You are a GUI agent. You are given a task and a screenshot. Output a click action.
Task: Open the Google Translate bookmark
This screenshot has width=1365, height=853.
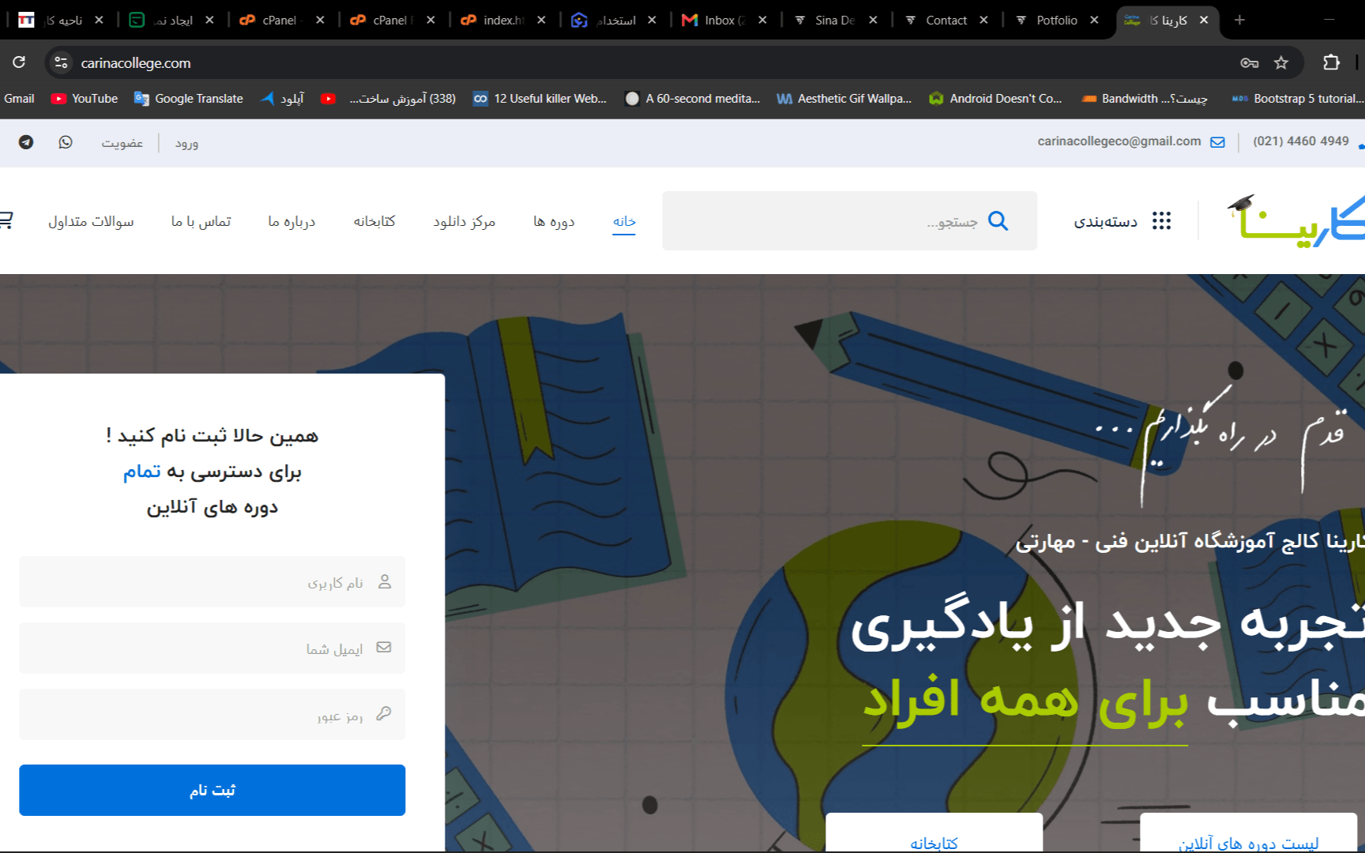click(189, 99)
